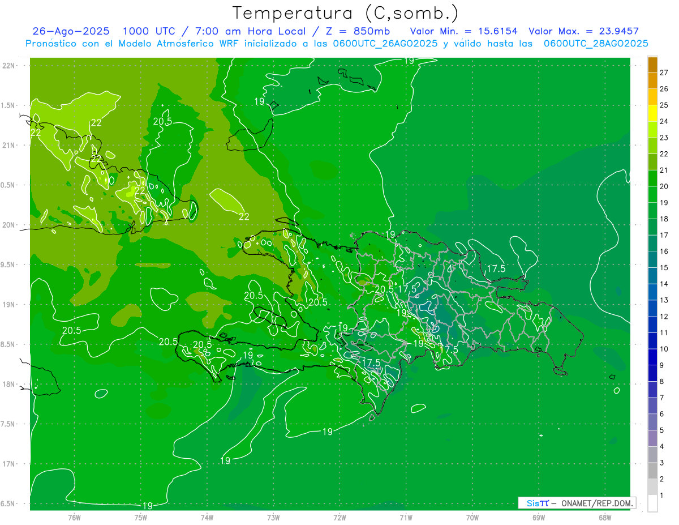Image resolution: width=679 pixels, height=525 pixels.
Task: Click the "18" label on the color scale
Action: tap(664, 219)
